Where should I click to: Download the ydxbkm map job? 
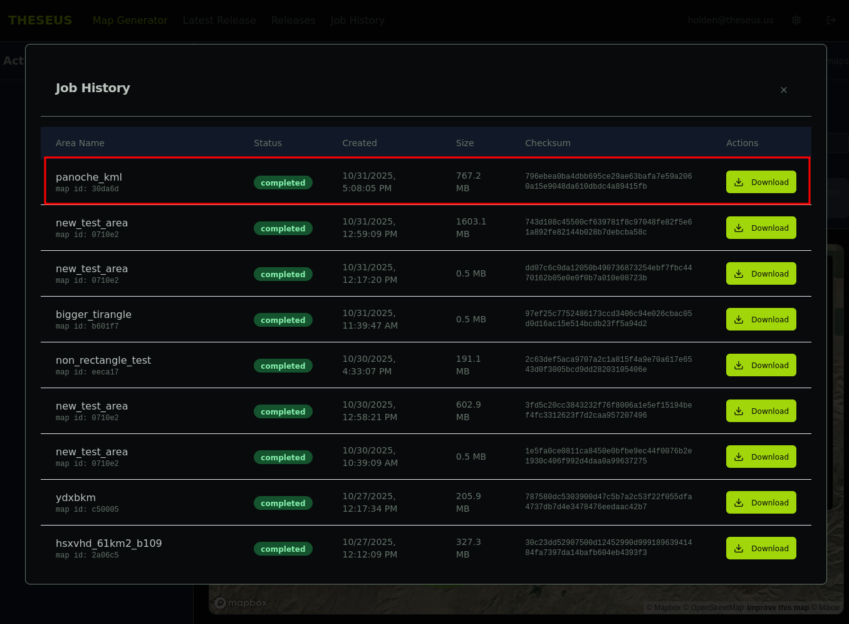point(761,502)
